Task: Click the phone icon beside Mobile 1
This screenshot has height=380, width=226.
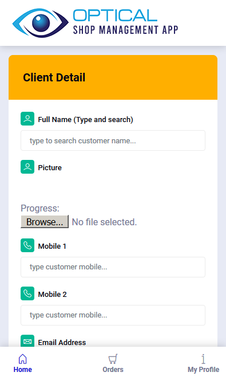Action: tap(27, 245)
